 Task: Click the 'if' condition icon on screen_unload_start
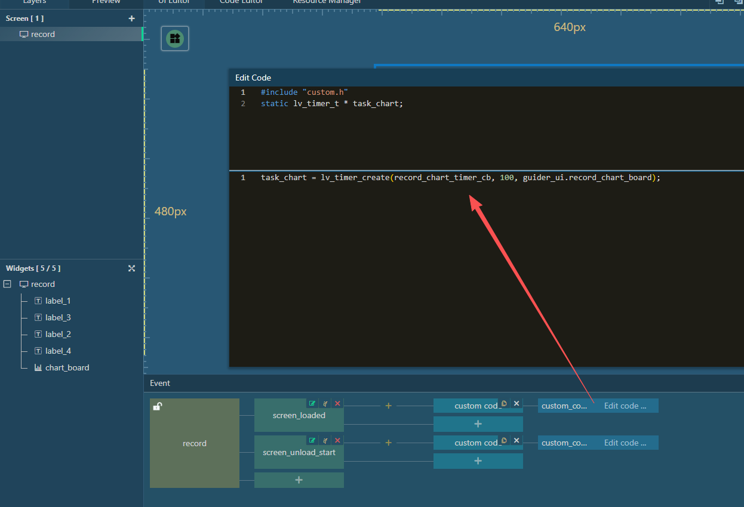pyautogui.click(x=325, y=441)
